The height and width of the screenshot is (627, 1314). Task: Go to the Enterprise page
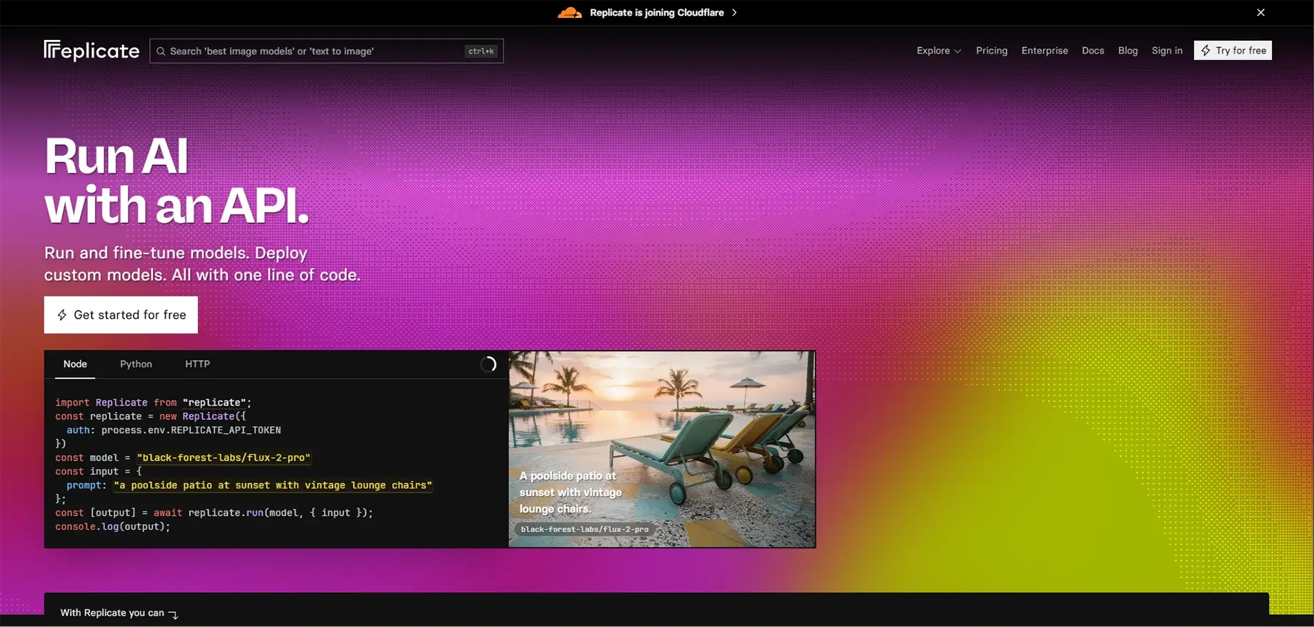pyautogui.click(x=1045, y=51)
